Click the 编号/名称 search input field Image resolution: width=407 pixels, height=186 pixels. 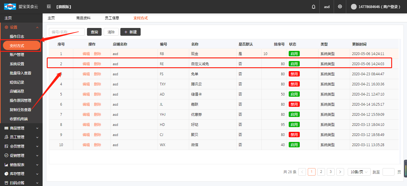[x=66, y=32]
